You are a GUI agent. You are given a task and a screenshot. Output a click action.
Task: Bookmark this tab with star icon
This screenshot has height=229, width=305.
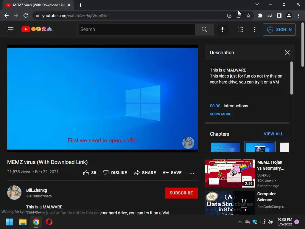pyautogui.click(x=248, y=16)
